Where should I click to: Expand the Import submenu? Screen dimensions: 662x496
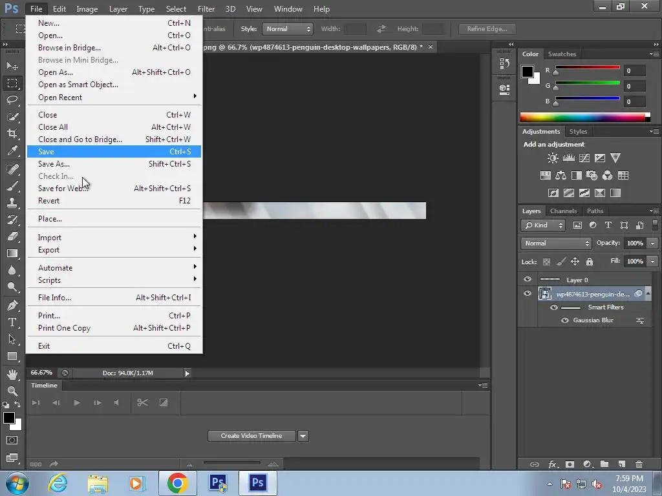click(x=114, y=238)
